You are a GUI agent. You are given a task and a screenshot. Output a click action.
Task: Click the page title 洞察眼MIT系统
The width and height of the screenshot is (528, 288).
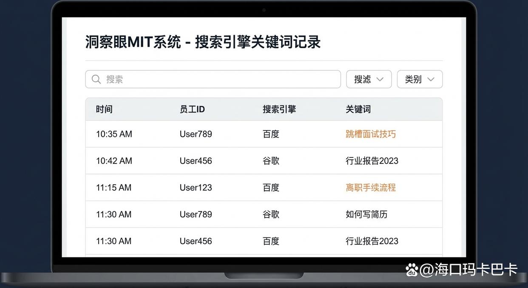132,42
